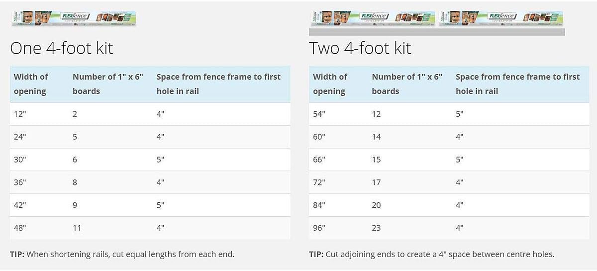
Task: Click "Number of 1" x 6" boards" header in right table
Action: (x=407, y=84)
